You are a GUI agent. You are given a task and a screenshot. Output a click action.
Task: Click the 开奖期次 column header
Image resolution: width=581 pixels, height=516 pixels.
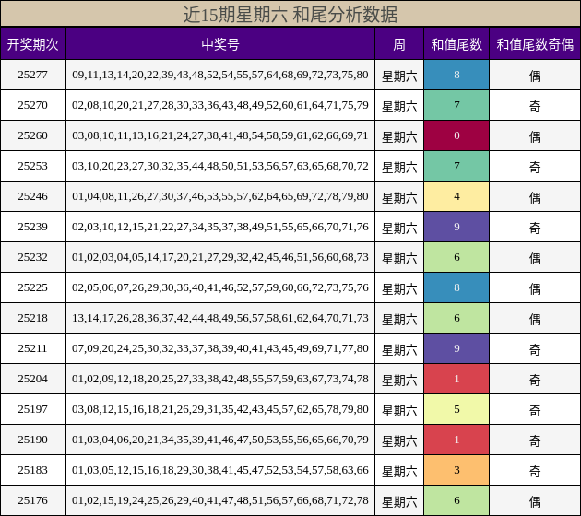coord(33,44)
